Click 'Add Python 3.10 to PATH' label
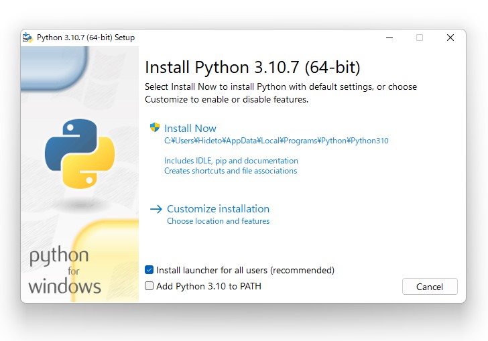Viewport: 488px width, 341px height. (x=209, y=286)
